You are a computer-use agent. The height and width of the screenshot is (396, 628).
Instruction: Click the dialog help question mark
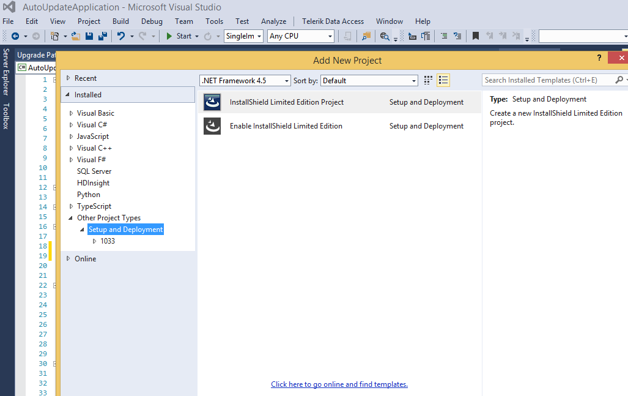click(599, 58)
